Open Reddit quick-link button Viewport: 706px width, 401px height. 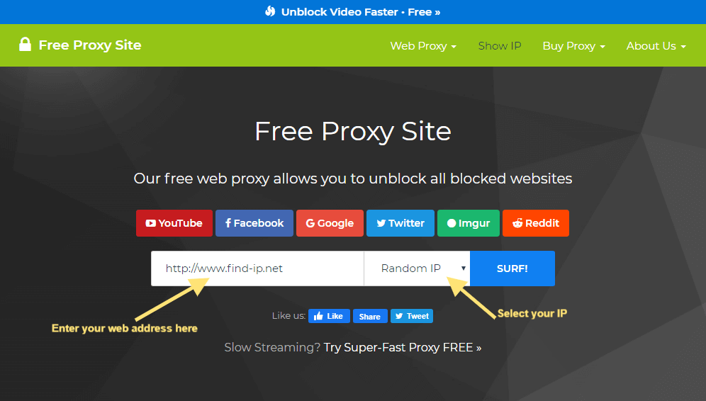536,223
